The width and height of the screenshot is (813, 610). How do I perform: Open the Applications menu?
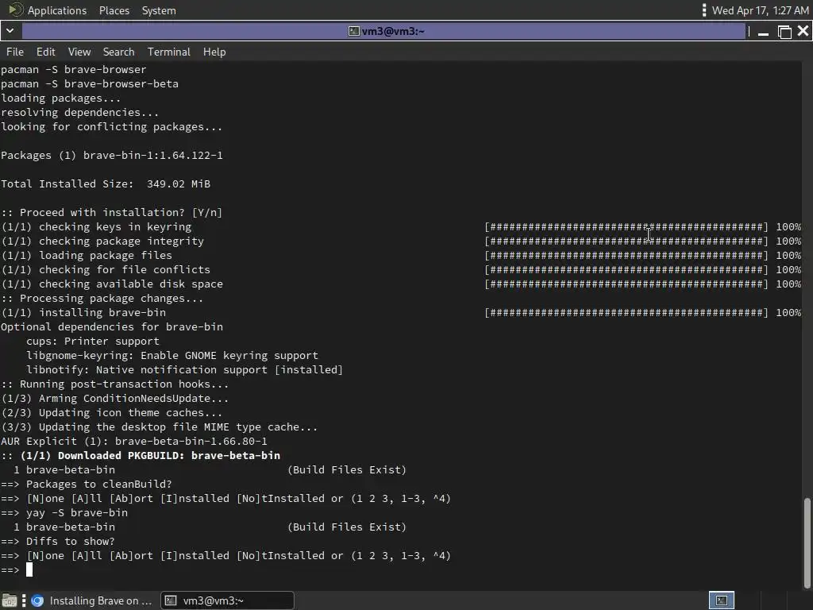pyautogui.click(x=57, y=10)
